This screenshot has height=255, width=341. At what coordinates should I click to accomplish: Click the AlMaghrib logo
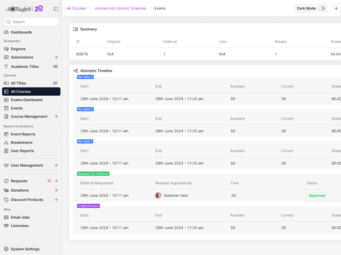[x=24, y=9]
